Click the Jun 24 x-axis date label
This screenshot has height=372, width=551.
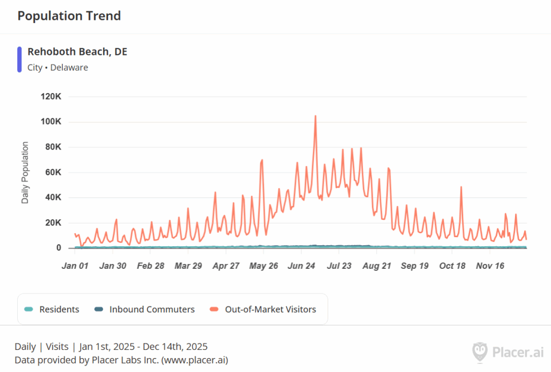302,266
